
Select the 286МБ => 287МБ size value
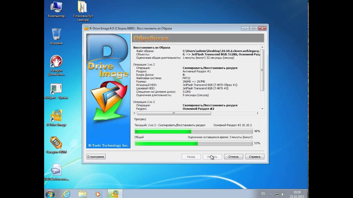tap(194, 82)
